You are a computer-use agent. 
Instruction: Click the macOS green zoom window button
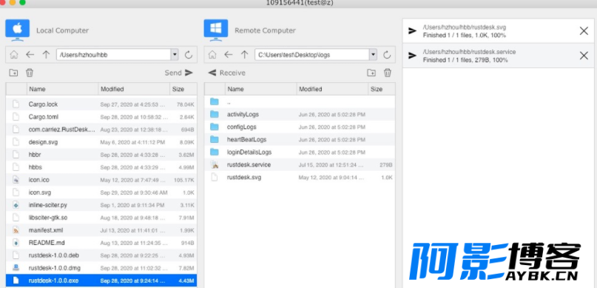22,2
